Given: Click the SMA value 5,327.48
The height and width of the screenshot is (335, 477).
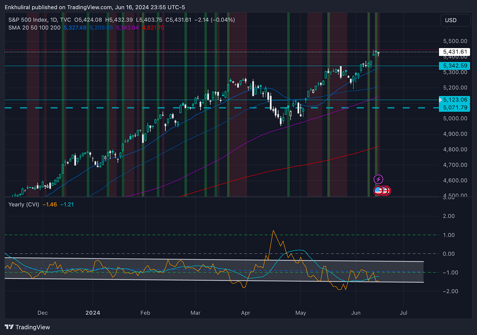Looking at the screenshot, I should click(75, 28).
